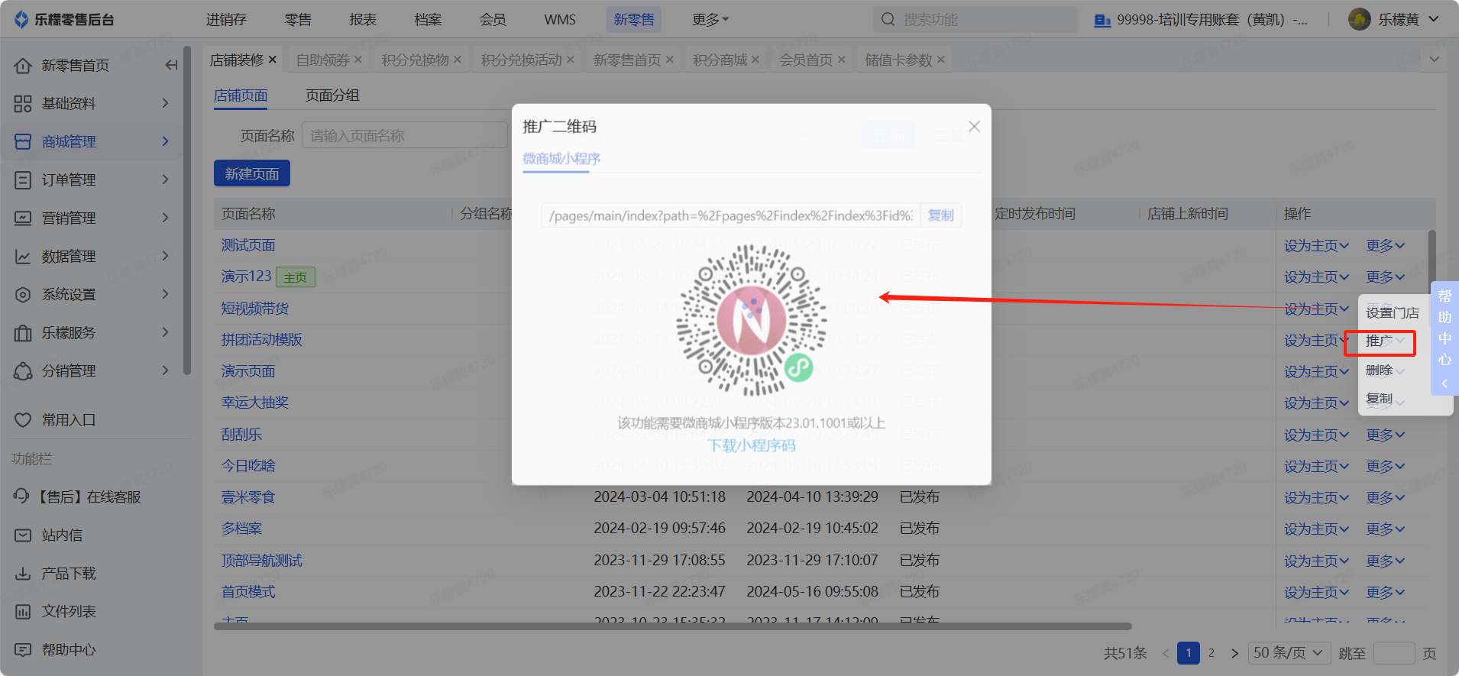The width and height of the screenshot is (1459, 676).
Task: Choose 推广 from the more menu
Action: [x=1380, y=341]
